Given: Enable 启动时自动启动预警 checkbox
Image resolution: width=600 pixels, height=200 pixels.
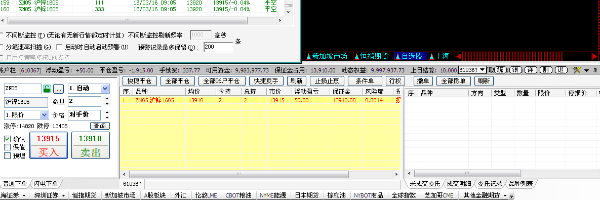Looking at the screenshot, I should [x=59, y=48].
